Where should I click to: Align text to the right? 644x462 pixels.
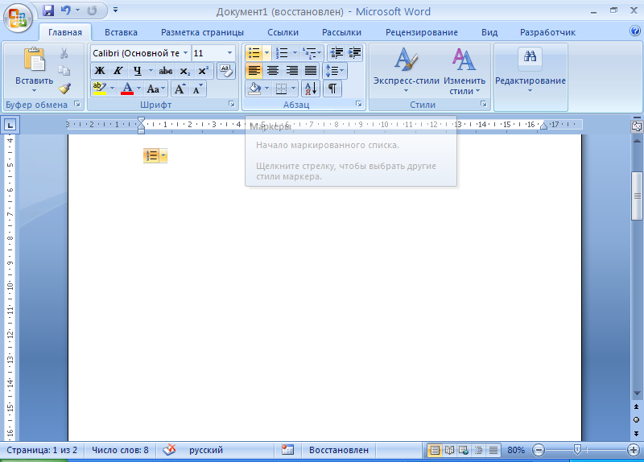[291, 71]
